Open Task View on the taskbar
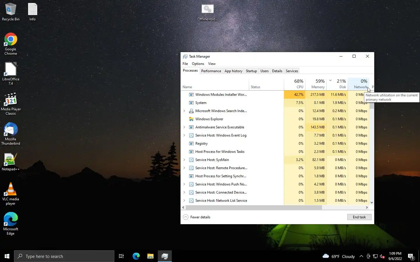The width and height of the screenshot is (420, 262). [121, 256]
